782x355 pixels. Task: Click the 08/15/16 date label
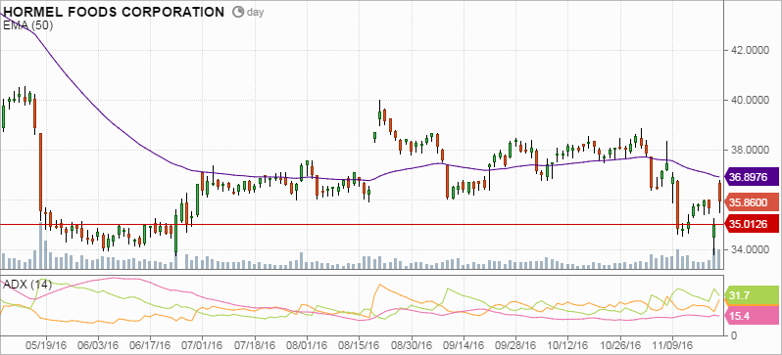click(359, 345)
